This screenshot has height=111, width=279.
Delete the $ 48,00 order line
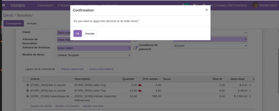click(x=250, y=91)
